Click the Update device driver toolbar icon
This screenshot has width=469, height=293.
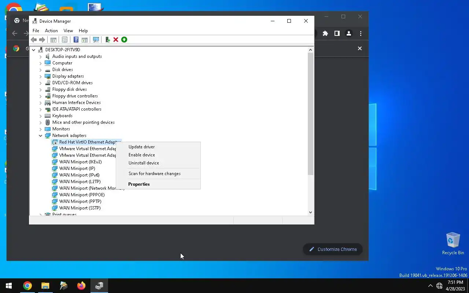pyautogui.click(x=107, y=40)
